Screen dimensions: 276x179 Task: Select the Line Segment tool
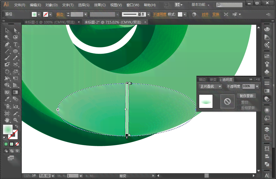[x=7, y=51]
